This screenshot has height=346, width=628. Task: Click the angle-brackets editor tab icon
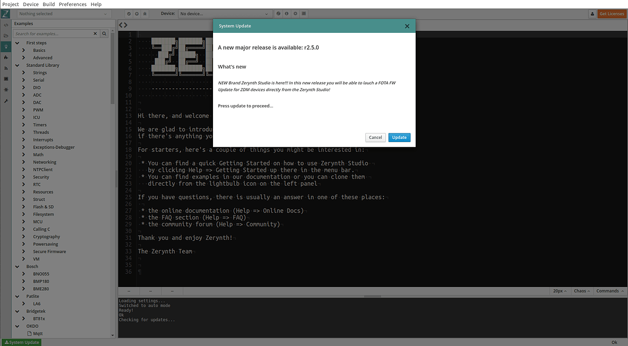coord(123,25)
